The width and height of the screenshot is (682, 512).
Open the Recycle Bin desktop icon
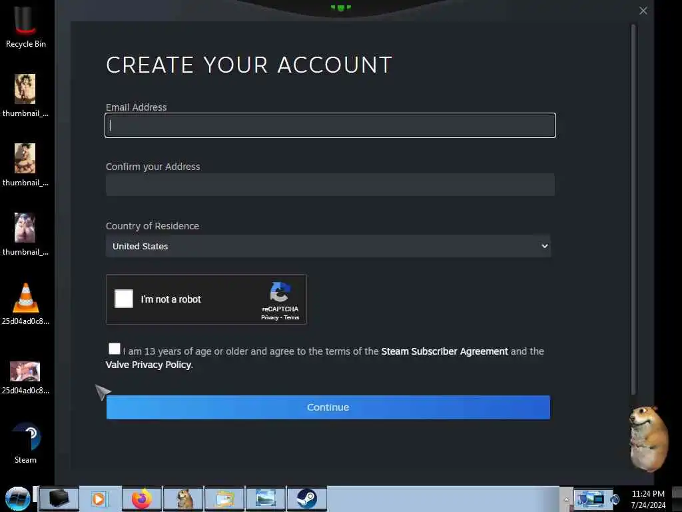(25, 26)
